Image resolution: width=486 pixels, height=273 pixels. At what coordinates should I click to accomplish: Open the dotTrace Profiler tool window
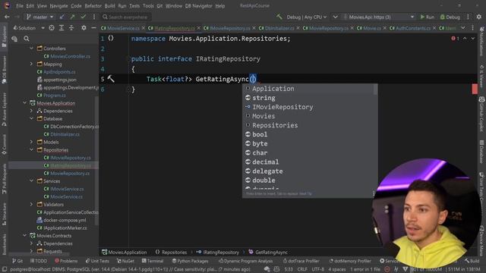301,261
